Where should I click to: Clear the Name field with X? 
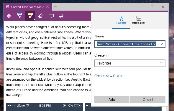click(162, 44)
